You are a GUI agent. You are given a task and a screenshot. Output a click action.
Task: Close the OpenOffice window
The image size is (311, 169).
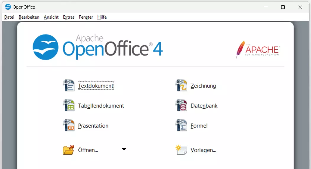coord(300,7)
